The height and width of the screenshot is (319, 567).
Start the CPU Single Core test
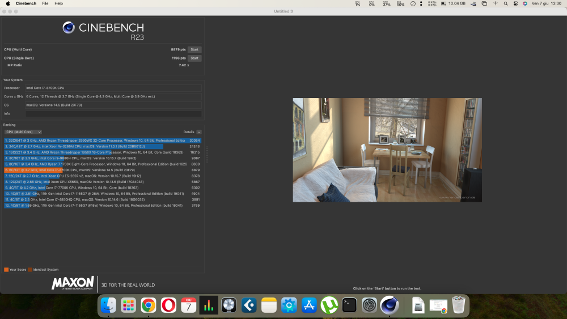(x=194, y=58)
